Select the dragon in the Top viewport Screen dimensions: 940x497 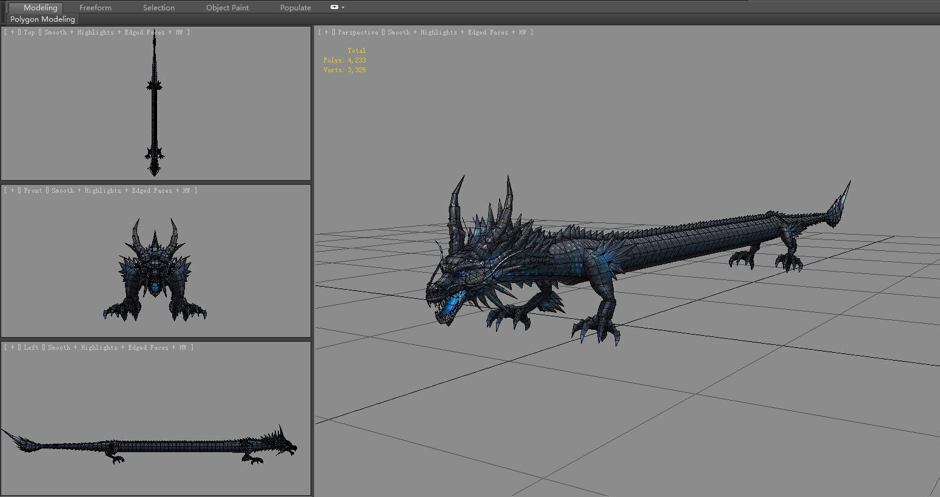(154, 104)
